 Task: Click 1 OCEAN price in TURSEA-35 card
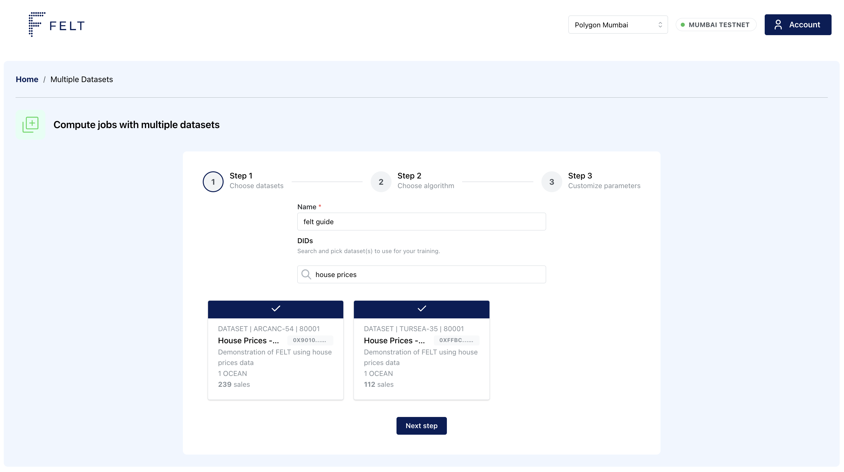tap(378, 373)
